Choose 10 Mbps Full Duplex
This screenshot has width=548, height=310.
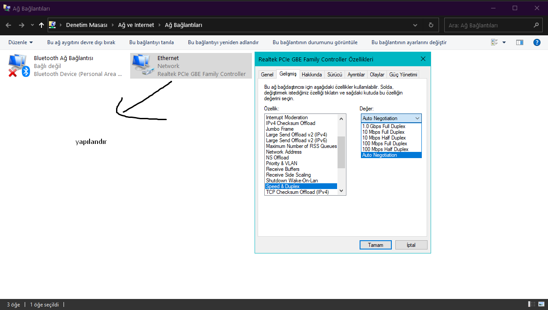pyautogui.click(x=391, y=132)
